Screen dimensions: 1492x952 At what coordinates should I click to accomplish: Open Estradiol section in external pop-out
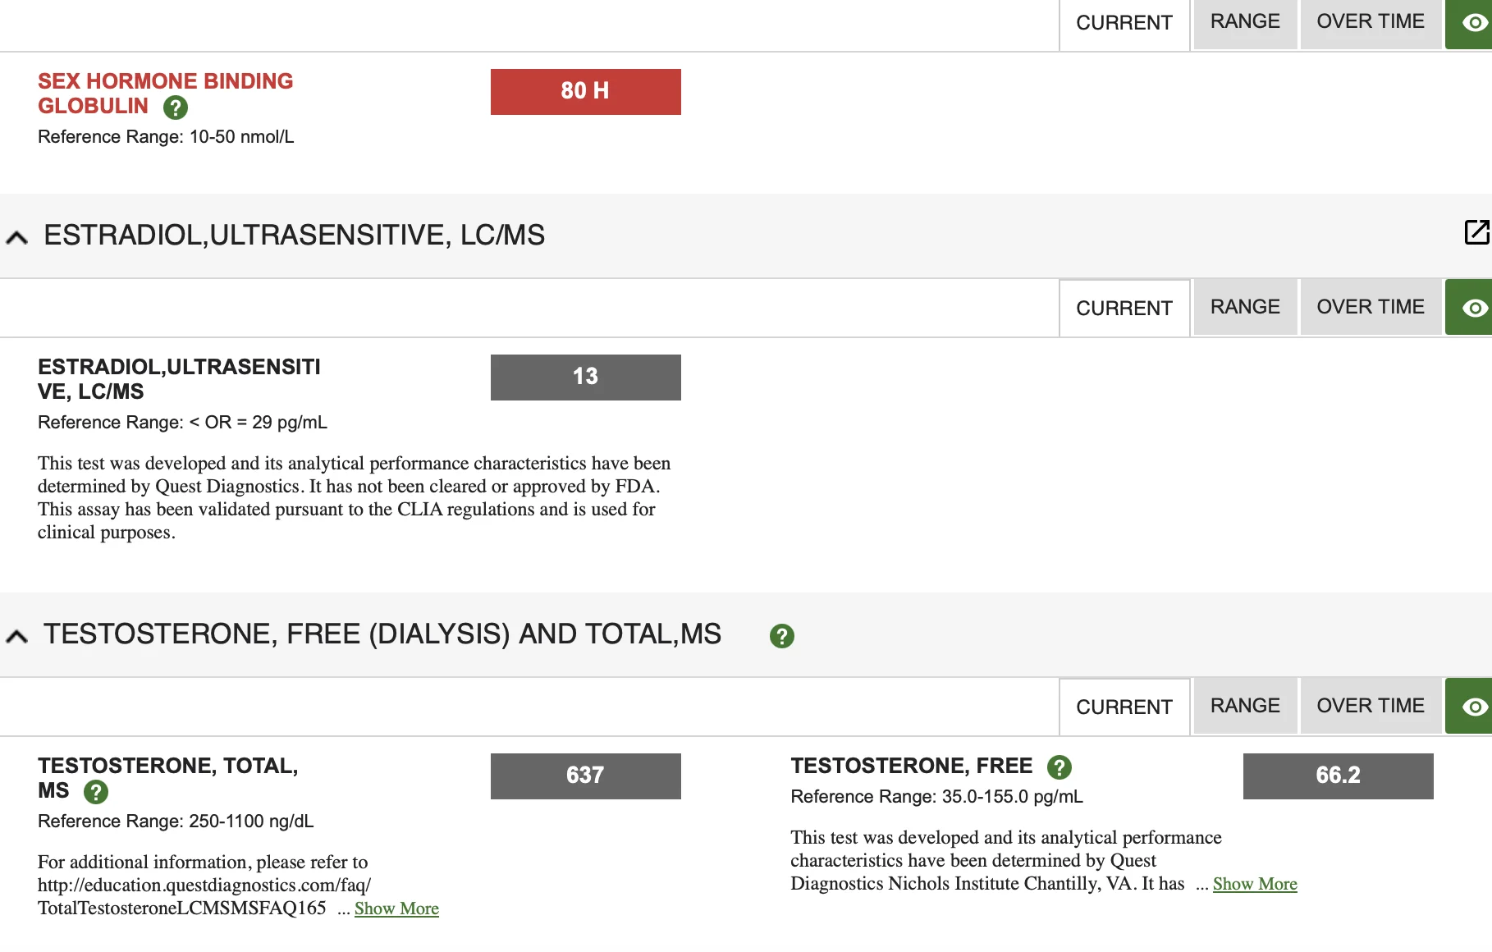click(1476, 232)
